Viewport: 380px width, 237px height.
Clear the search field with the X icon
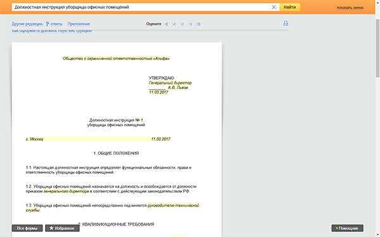[x=274, y=7]
